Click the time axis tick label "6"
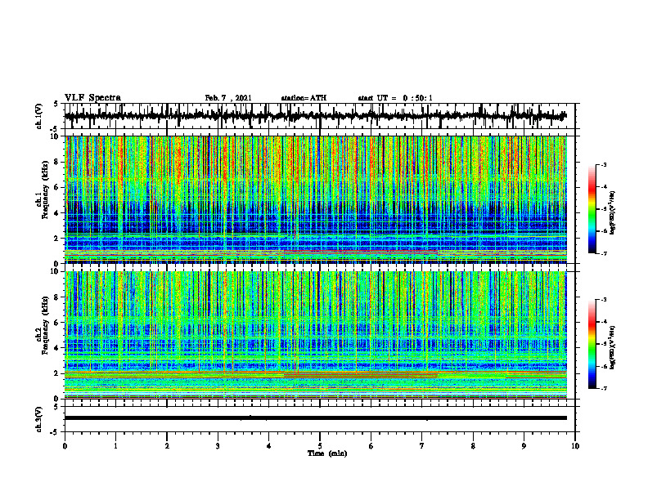Screen dimensions: 648x500 371,446
